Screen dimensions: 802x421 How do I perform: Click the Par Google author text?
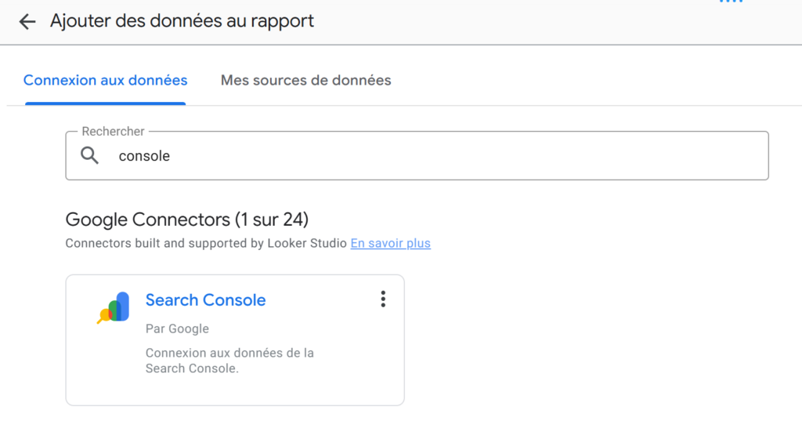(177, 328)
